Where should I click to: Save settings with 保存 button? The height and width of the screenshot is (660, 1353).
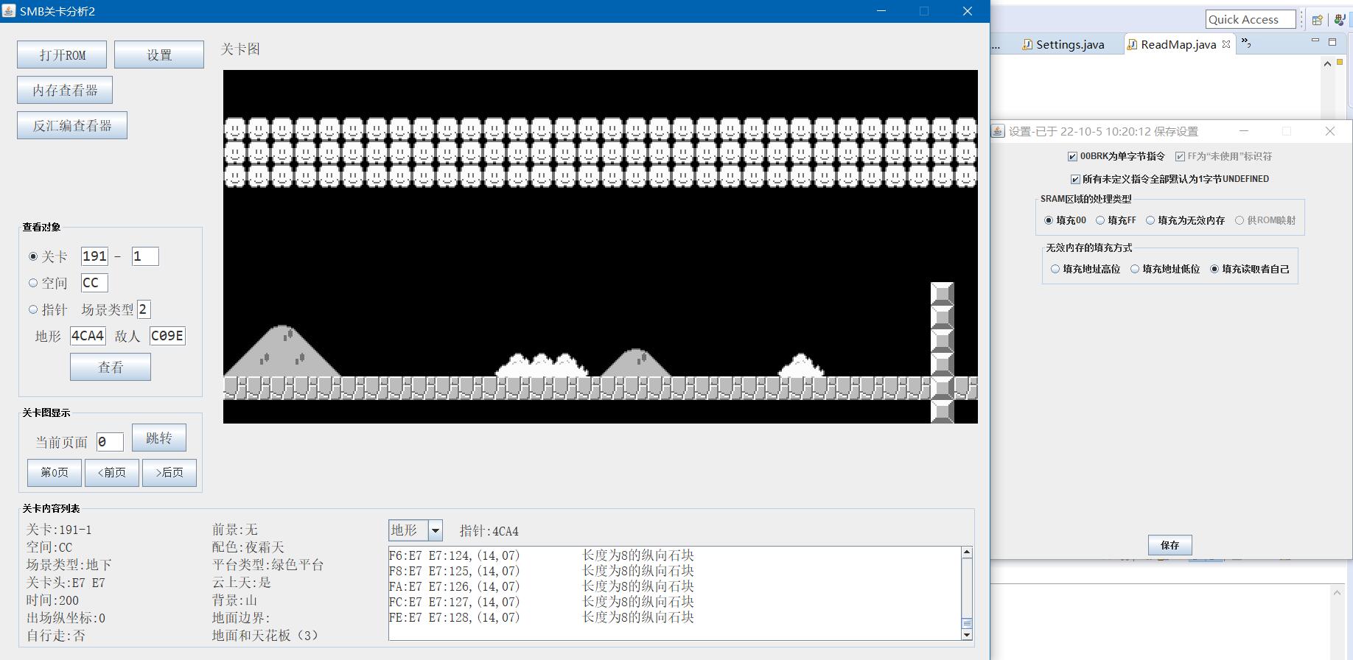tap(1170, 545)
